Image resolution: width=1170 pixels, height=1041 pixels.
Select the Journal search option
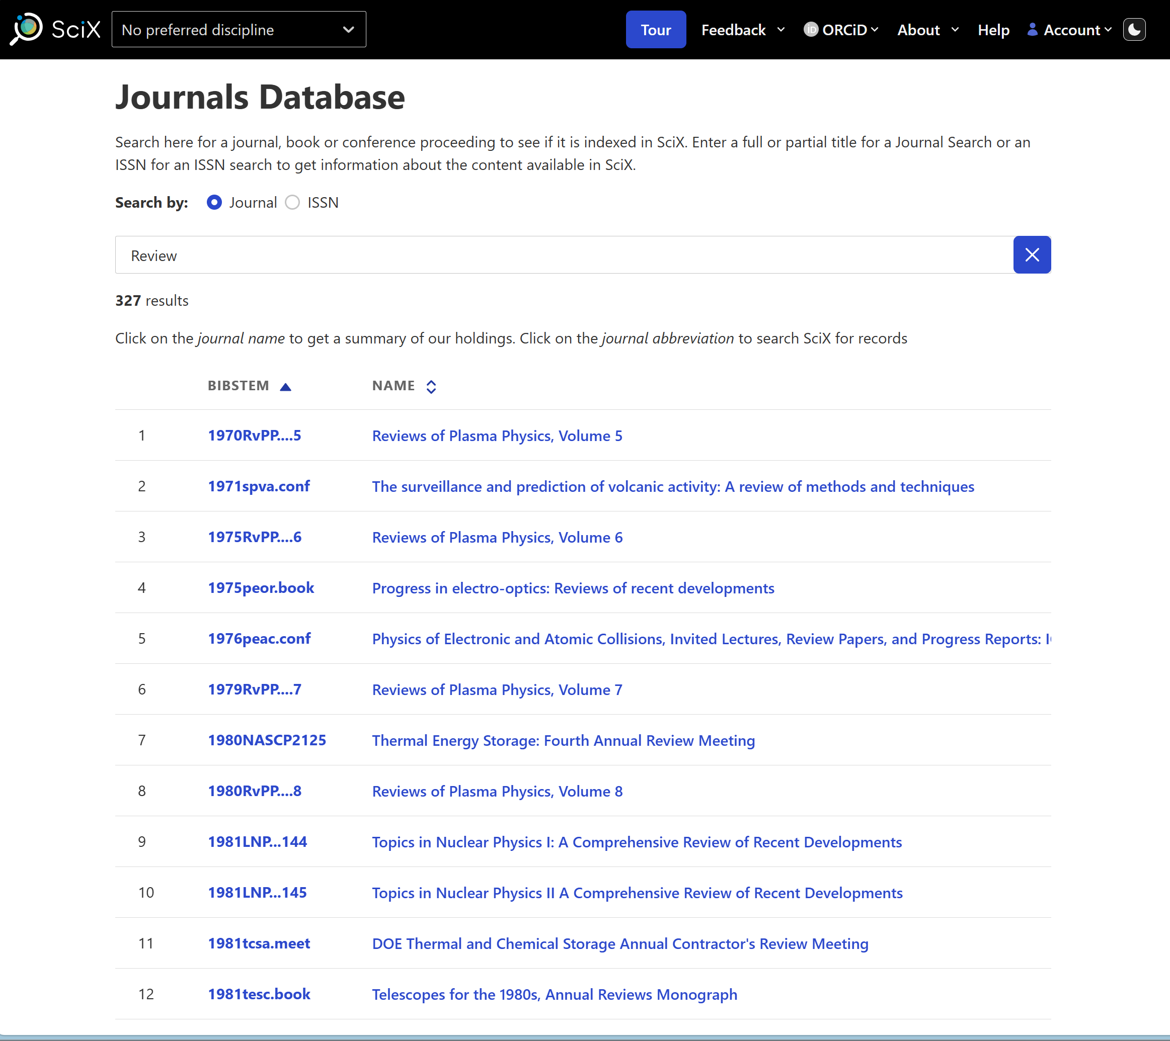(x=214, y=203)
